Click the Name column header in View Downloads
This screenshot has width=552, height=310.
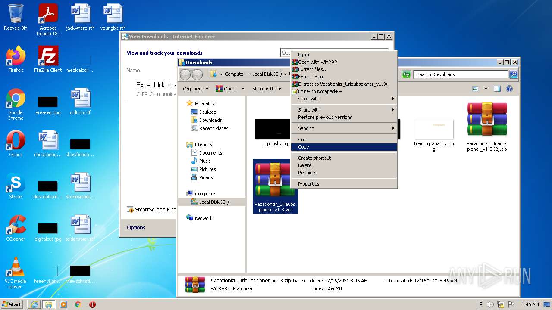pos(133,70)
